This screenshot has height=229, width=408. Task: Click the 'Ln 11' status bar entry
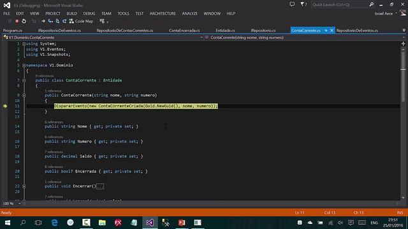point(300,212)
